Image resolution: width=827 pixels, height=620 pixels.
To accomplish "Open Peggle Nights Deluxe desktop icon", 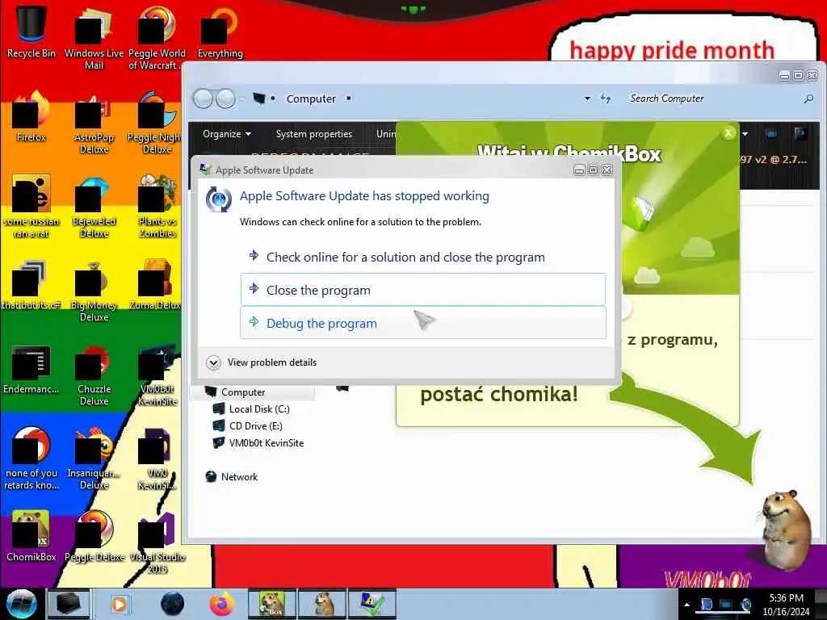I will (x=156, y=121).
